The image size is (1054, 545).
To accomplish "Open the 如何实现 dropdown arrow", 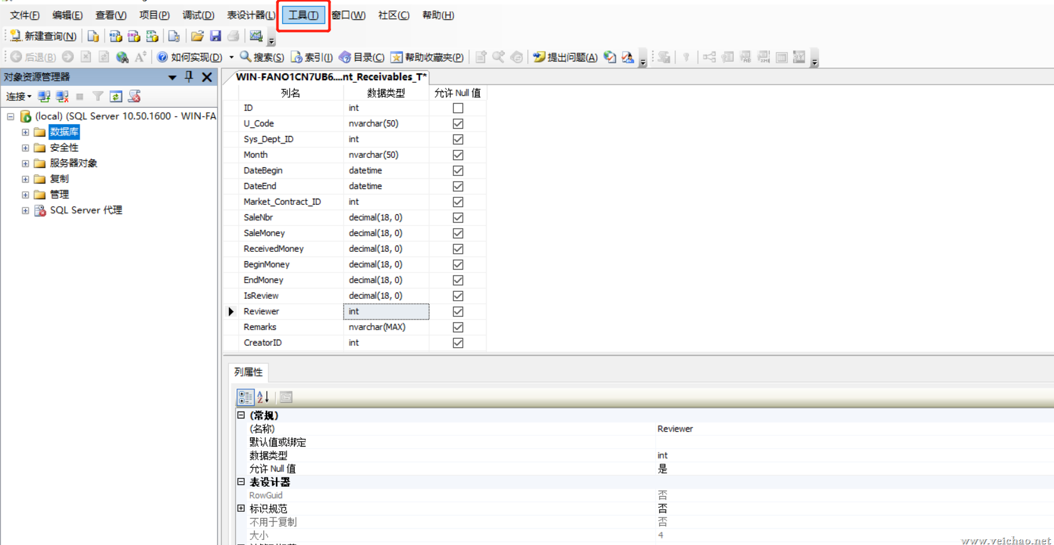I will [x=231, y=57].
